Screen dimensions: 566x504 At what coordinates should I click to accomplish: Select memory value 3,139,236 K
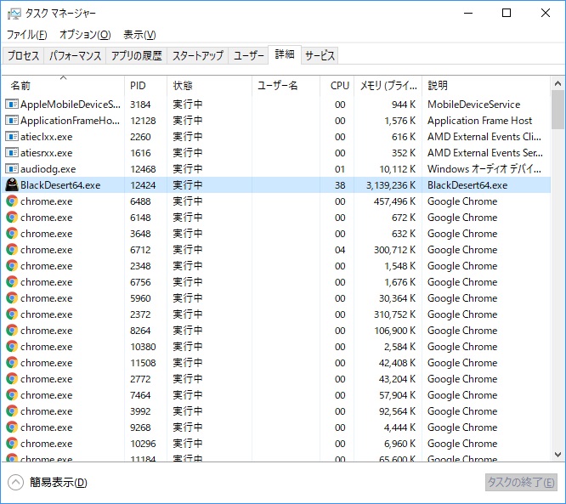(x=391, y=185)
